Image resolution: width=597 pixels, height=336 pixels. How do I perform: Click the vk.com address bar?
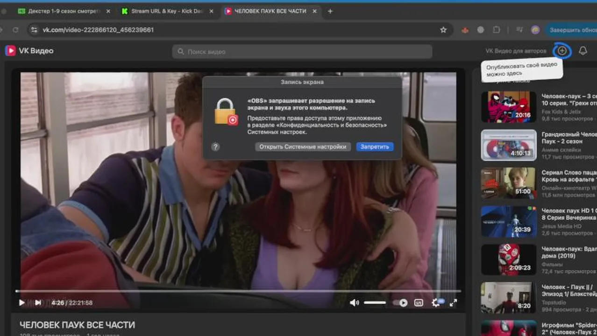click(x=239, y=30)
